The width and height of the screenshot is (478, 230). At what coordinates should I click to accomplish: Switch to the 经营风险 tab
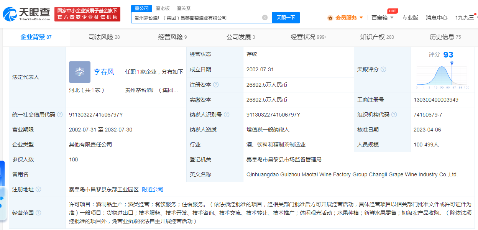pyautogui.click(x=172, y=37)
